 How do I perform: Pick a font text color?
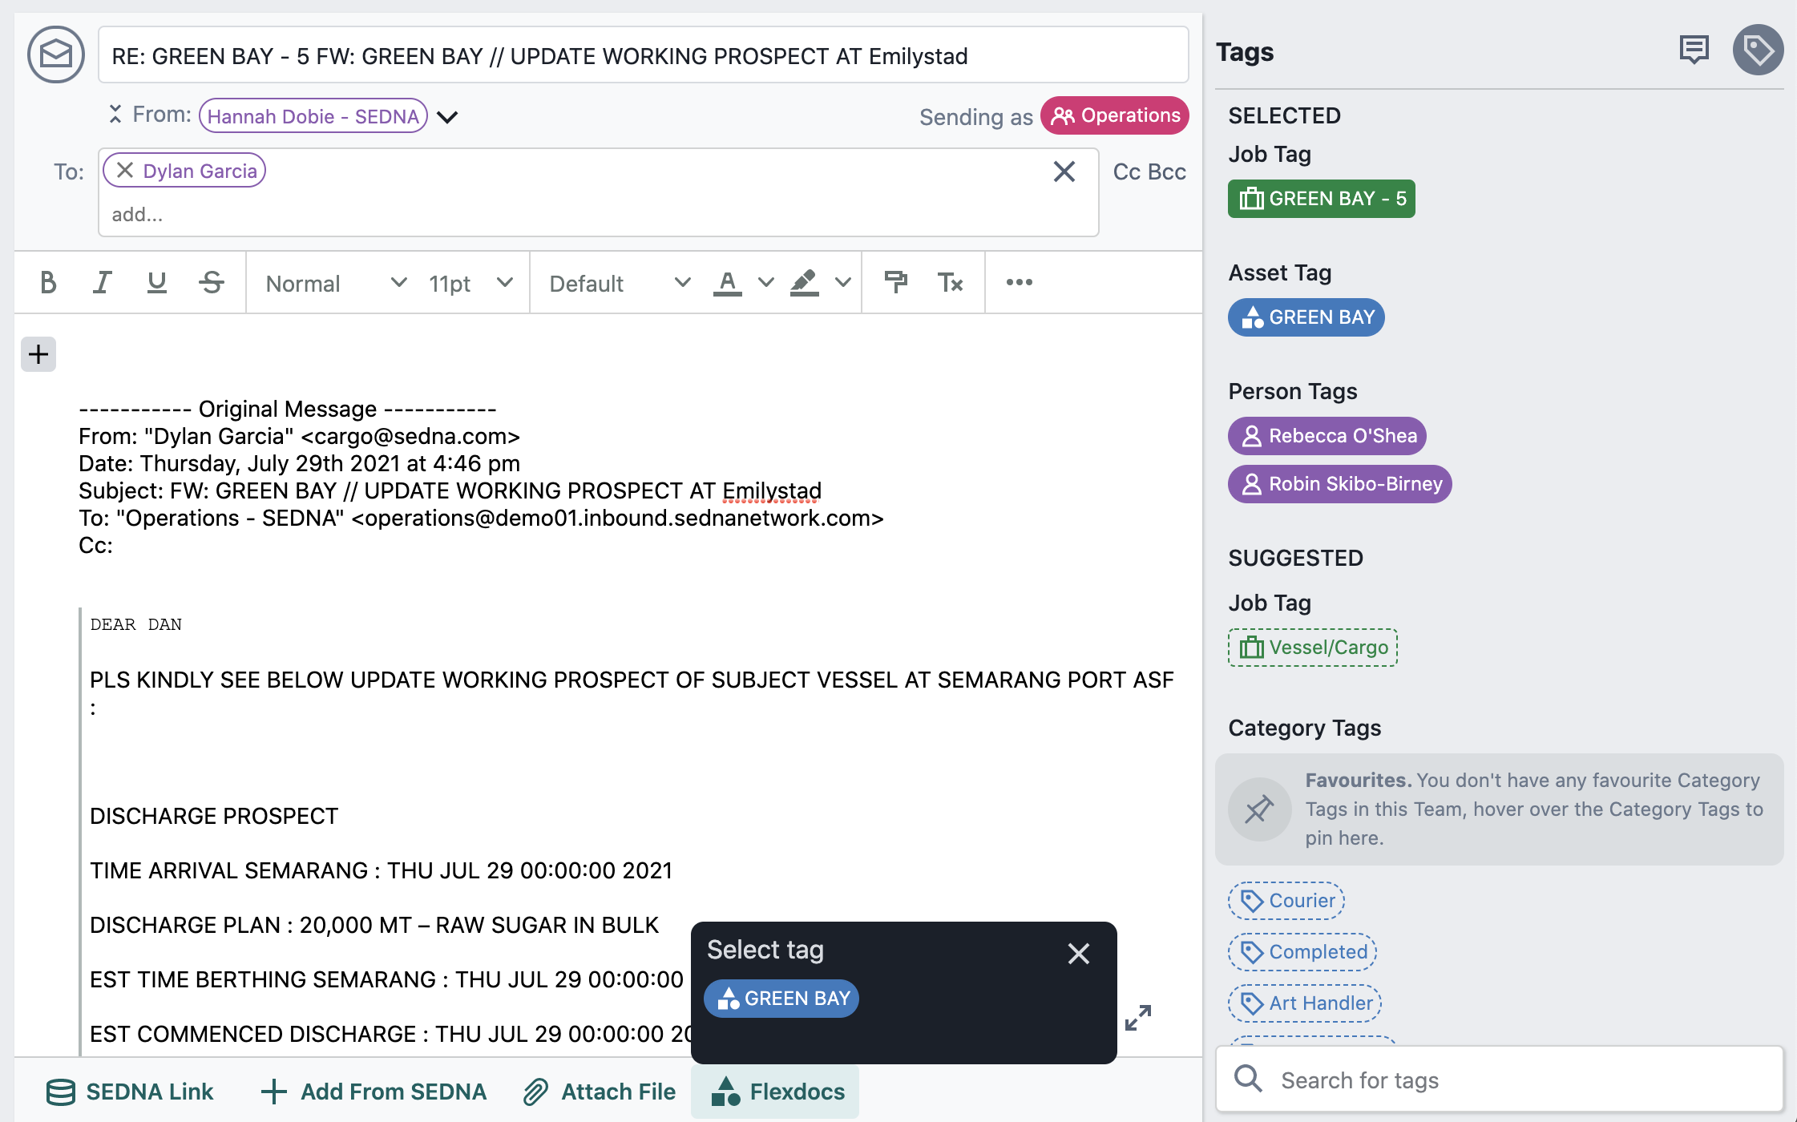tap(727, 282)
